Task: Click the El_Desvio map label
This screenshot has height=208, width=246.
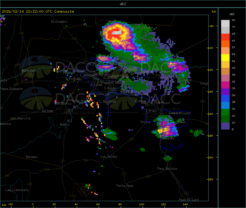Action: click(x=64, y=104)
